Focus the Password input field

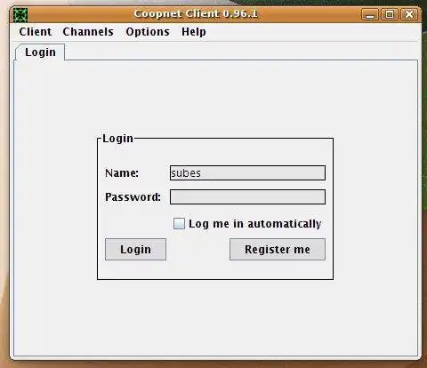[247, 197]
